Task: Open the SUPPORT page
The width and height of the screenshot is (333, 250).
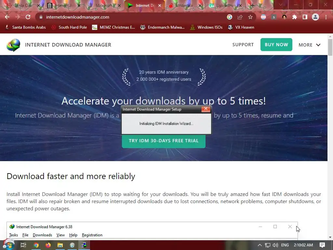Action: [x=243, y=45]
